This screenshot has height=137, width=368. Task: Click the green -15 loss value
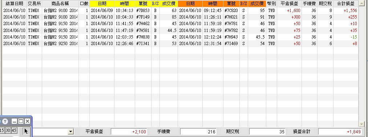tap(354, 37)
